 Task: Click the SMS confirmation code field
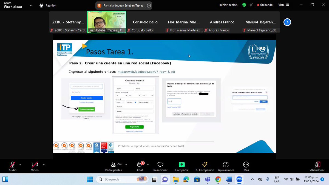[x=174, y=102]
